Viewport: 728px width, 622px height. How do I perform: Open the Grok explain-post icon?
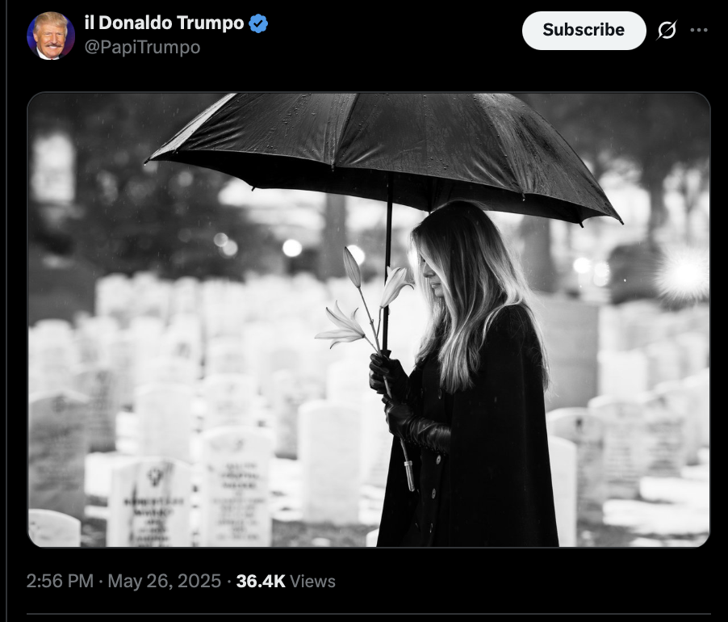tap(667, 30)
